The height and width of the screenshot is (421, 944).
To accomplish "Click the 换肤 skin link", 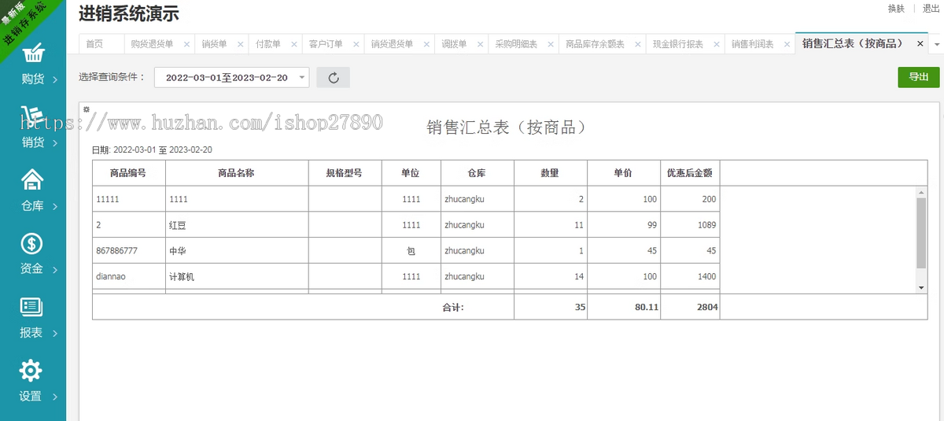I will pos(896,9).
